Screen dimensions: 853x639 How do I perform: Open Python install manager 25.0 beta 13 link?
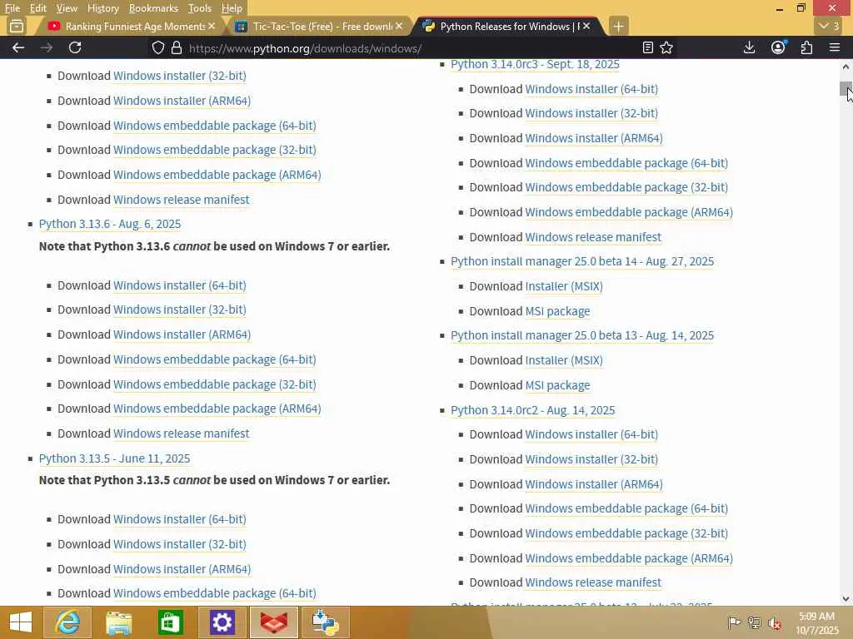click(582, 335)
